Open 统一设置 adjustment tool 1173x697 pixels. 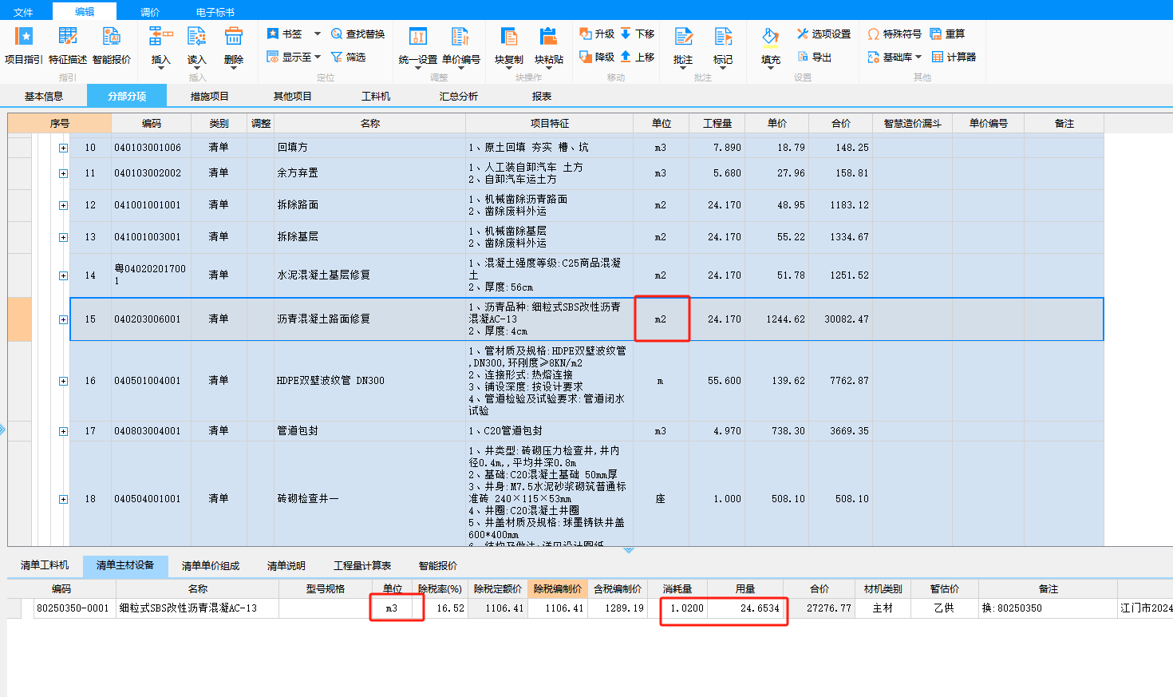(x=418, y=46)
